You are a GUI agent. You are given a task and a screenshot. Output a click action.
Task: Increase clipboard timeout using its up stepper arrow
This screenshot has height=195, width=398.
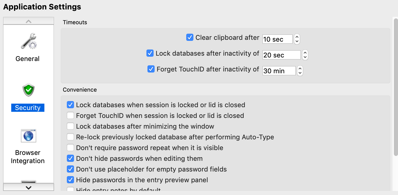(297, 37)
